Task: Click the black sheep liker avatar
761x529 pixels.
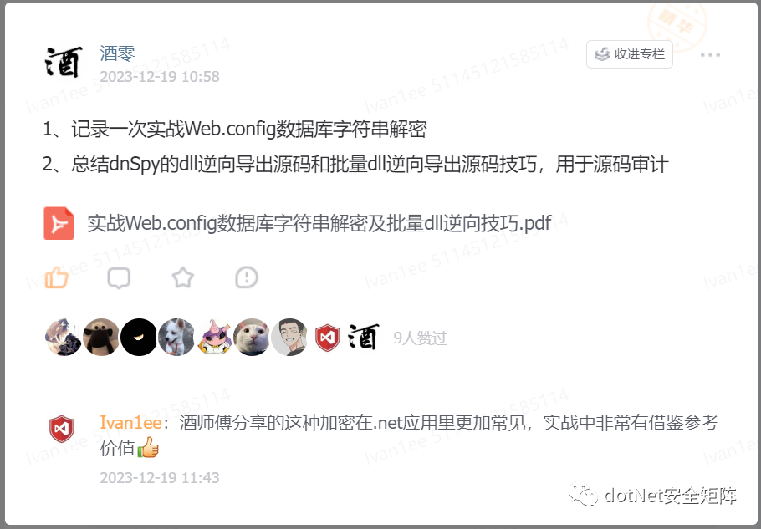Action: click(x=101, y=337)
